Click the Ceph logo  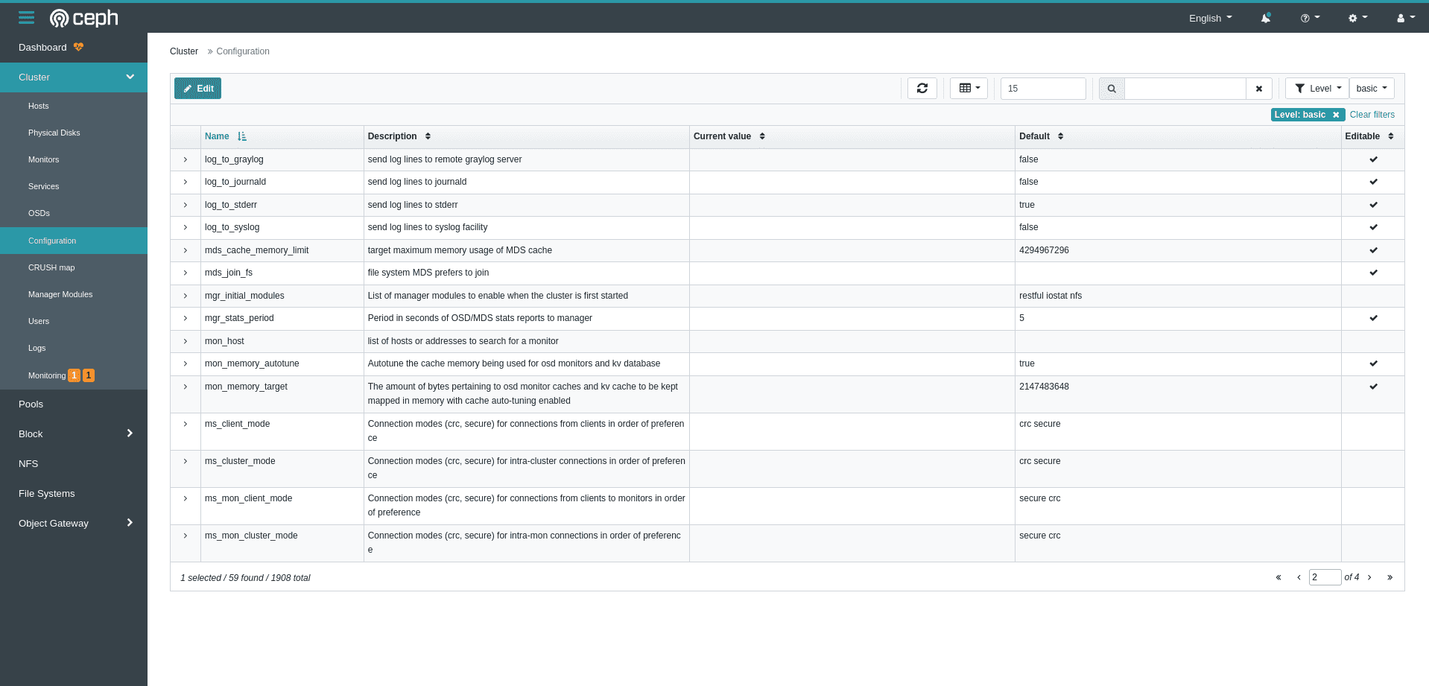point(83,17)
